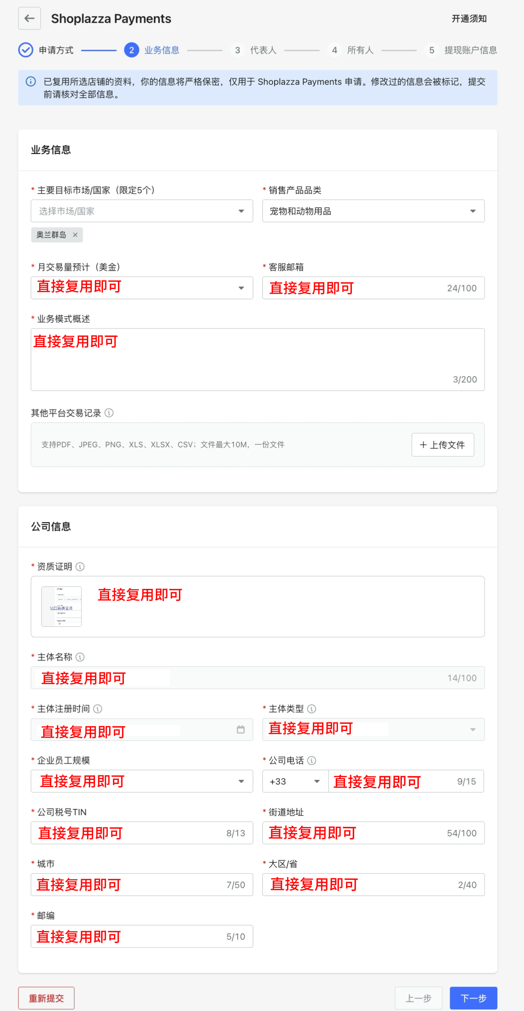
Task: Click the 大区/省 input field
Action: [x=373, y=885]
